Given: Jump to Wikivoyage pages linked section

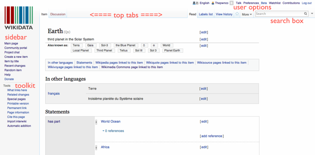Looking at the screenshot, I should click(x=73, y=67).
